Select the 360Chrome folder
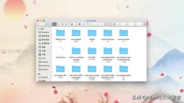 60,35
